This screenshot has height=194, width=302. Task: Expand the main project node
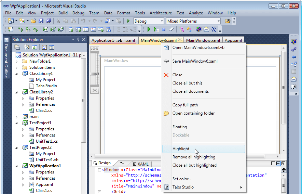[16, 117]
